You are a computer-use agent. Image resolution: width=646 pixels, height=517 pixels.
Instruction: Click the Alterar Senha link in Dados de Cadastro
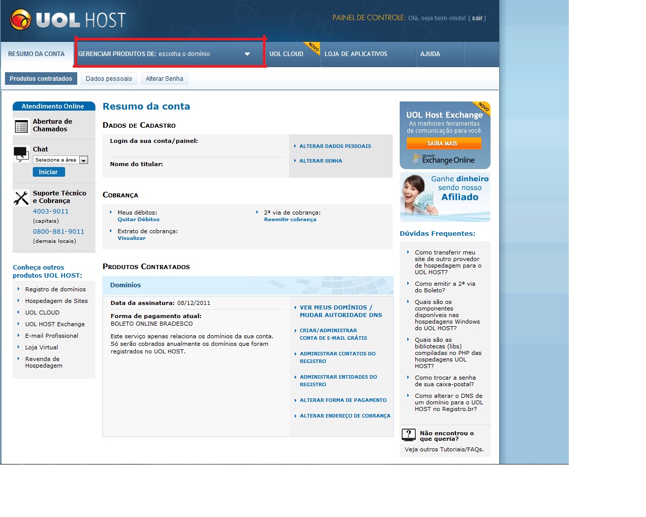(x=320, y=161)
